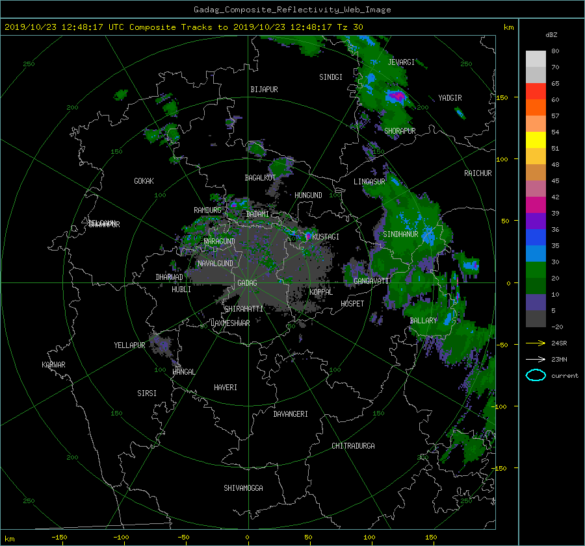
Task: Click the blue rain cell over Sindhanur
Action: (428, 236)
